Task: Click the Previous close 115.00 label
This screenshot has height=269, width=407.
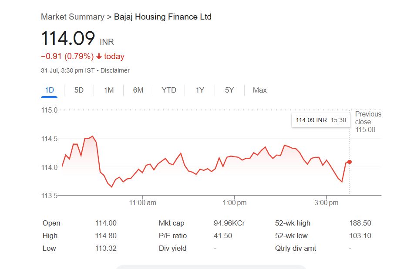Action: [x=368, y=122]
